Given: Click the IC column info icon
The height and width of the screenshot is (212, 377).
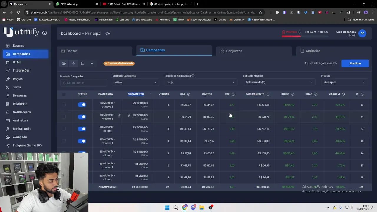Looking at the screenshot, I should click(362, 94).
